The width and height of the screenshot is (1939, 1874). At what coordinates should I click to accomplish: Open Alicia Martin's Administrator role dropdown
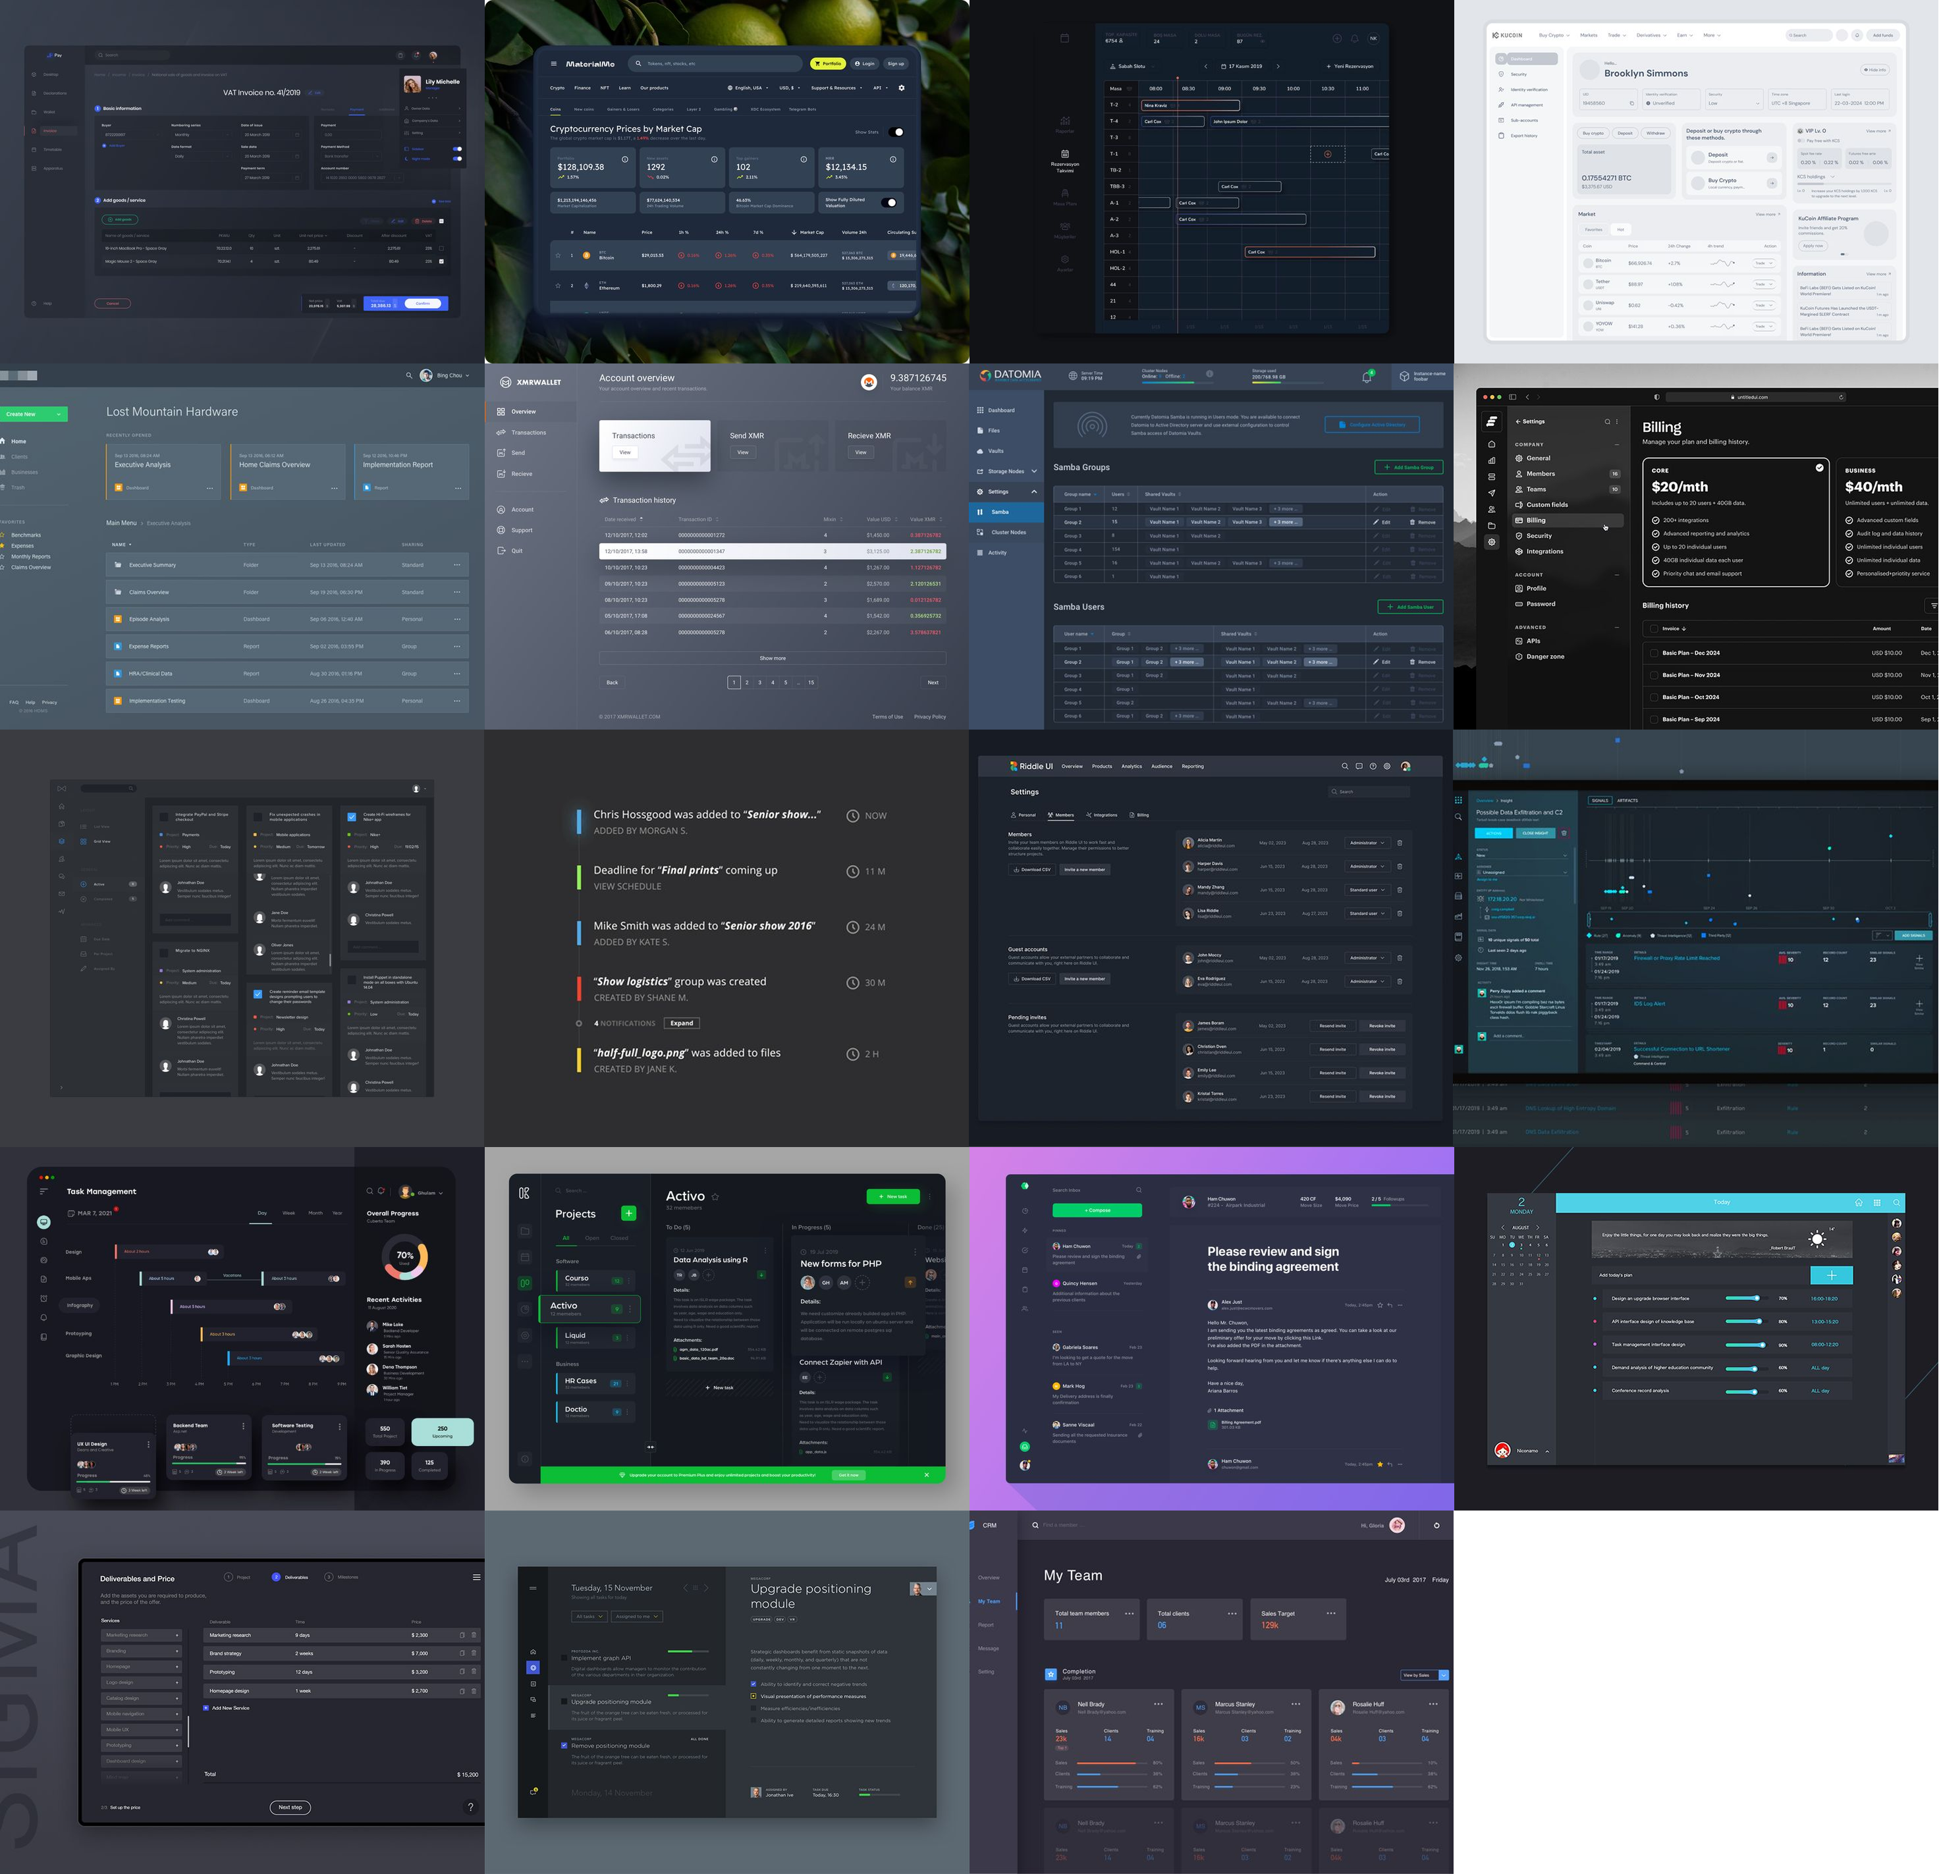(x=1367, y=843)
